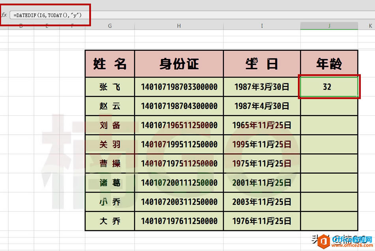The image size is (375, 251).
Task: Select the empty age cell for 大乔
Action: (329, 221)
